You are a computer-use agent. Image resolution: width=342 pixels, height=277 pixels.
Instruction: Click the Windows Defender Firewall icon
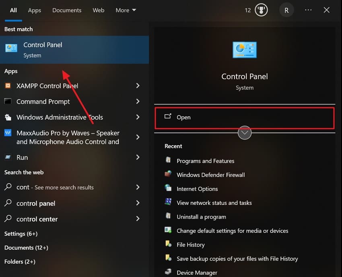click(x=168, y=174)
